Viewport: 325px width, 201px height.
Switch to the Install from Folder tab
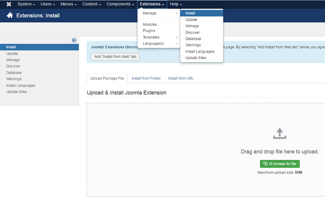tap(146, 78)
